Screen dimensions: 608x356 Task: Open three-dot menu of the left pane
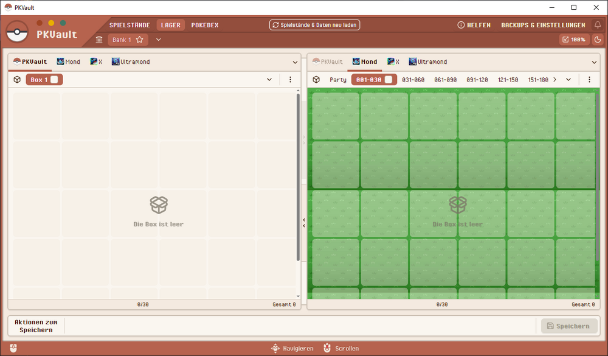290,80
